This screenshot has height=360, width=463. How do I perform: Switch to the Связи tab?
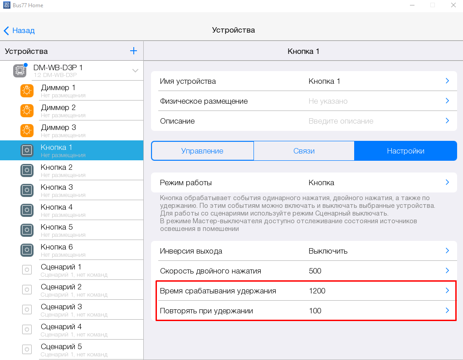pos(304,151)
